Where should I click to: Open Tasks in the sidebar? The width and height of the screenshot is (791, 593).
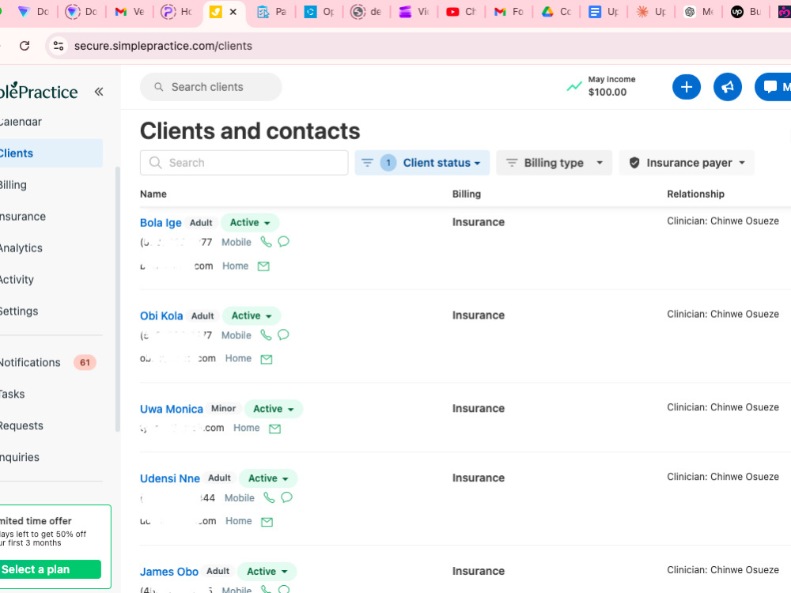[x=12, y=395]
